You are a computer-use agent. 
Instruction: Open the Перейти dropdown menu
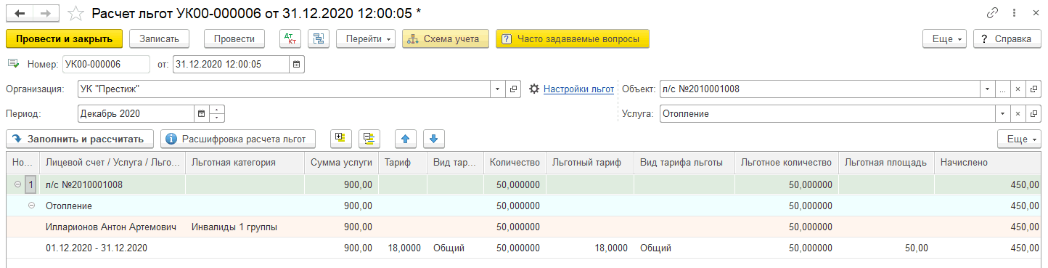click(x=366, y=39)
